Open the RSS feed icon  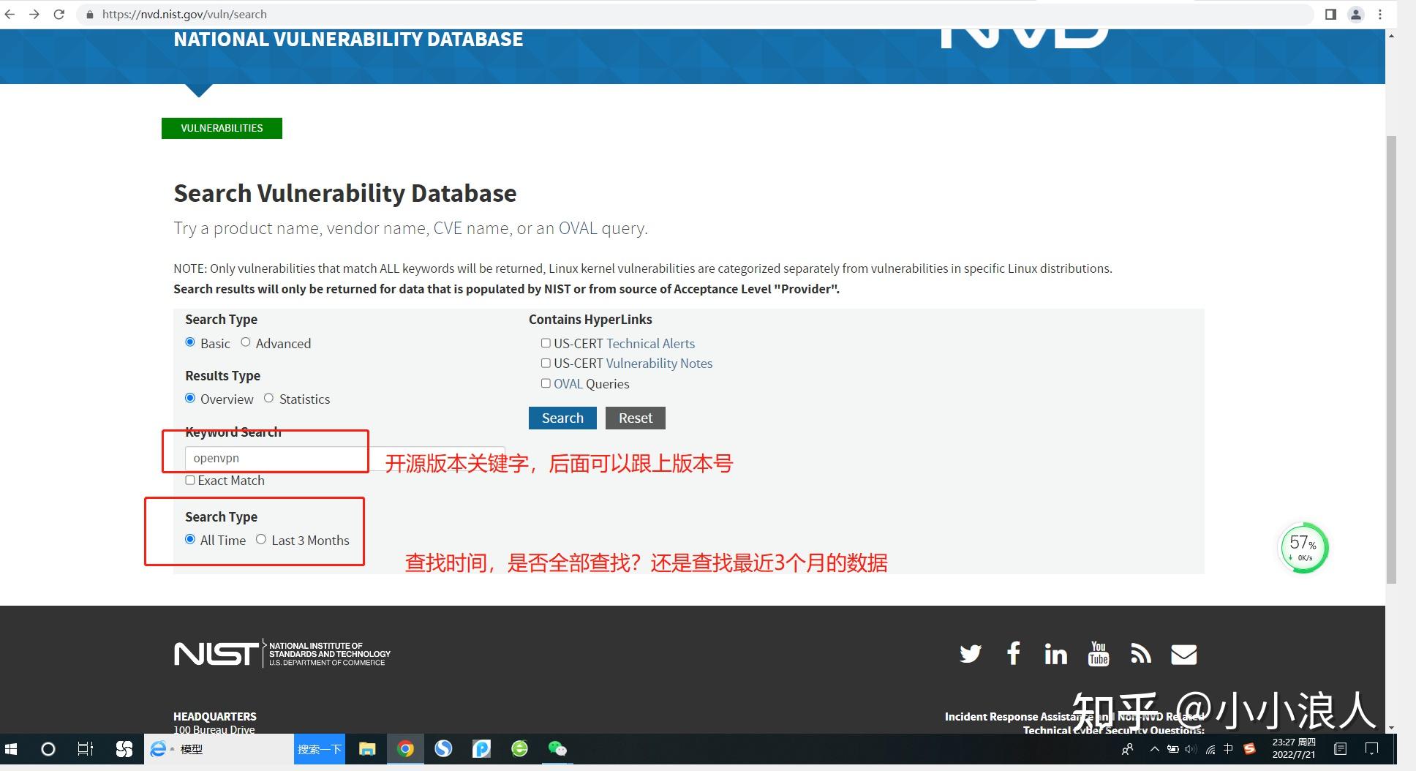[x=1141, y=653]
